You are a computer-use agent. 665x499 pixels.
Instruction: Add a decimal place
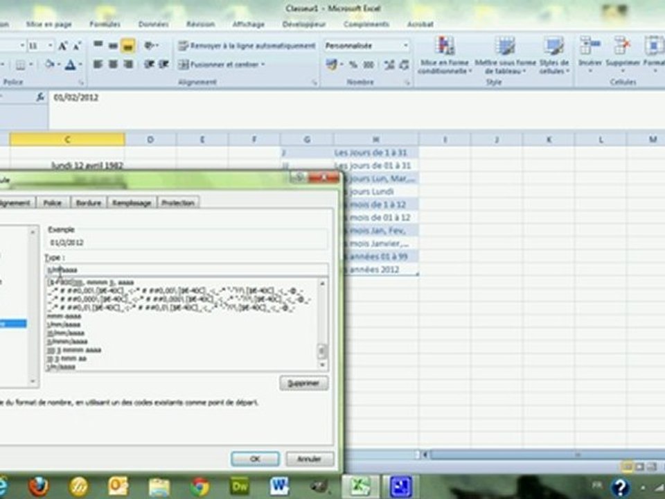point(389,64)
